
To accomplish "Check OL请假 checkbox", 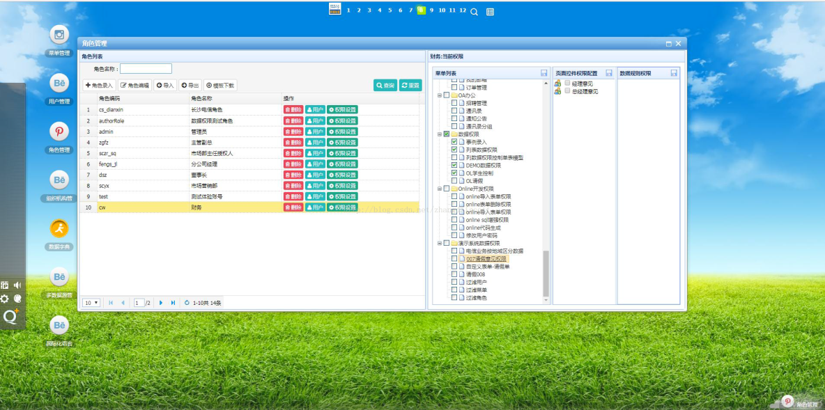I will 454,181.
